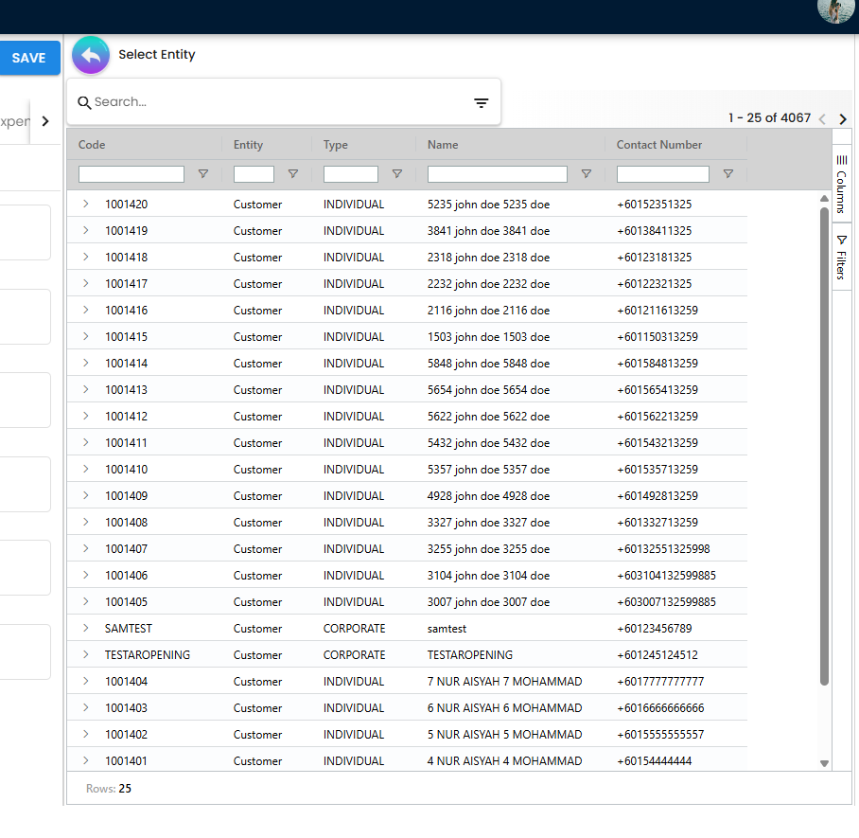Click the funnel filter icon for Contact Number column
Image resolution: width=859 pixels, height=838 pixels.
(x=728, y=174)
